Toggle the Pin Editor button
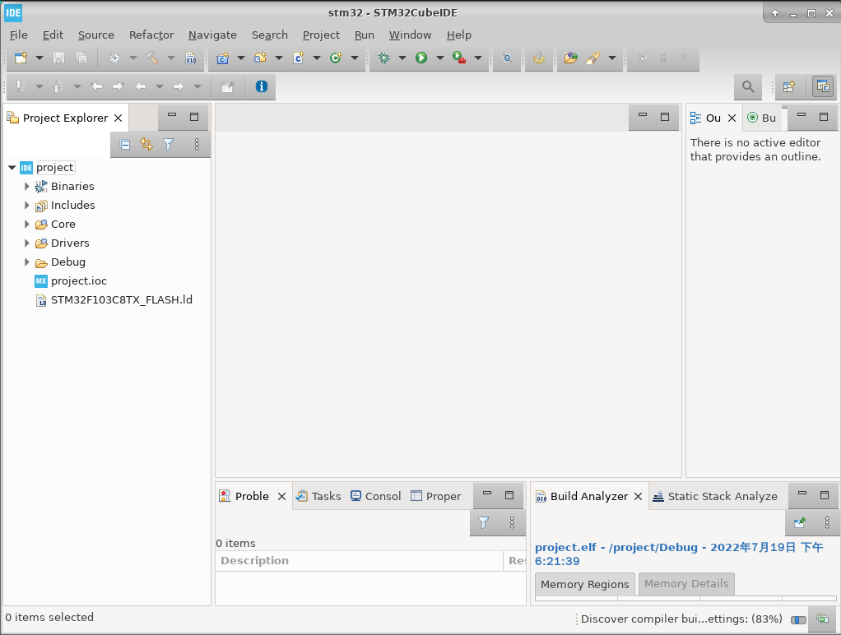This screenshot has height=635, width=841. (227, 86)
